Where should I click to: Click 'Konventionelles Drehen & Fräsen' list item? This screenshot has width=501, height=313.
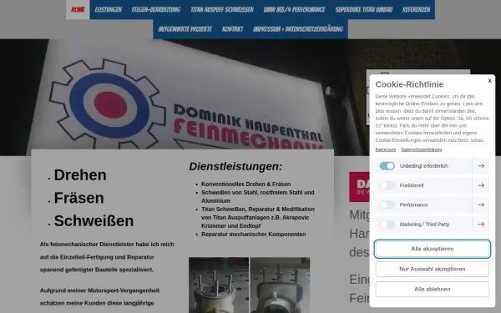[245, 184]
